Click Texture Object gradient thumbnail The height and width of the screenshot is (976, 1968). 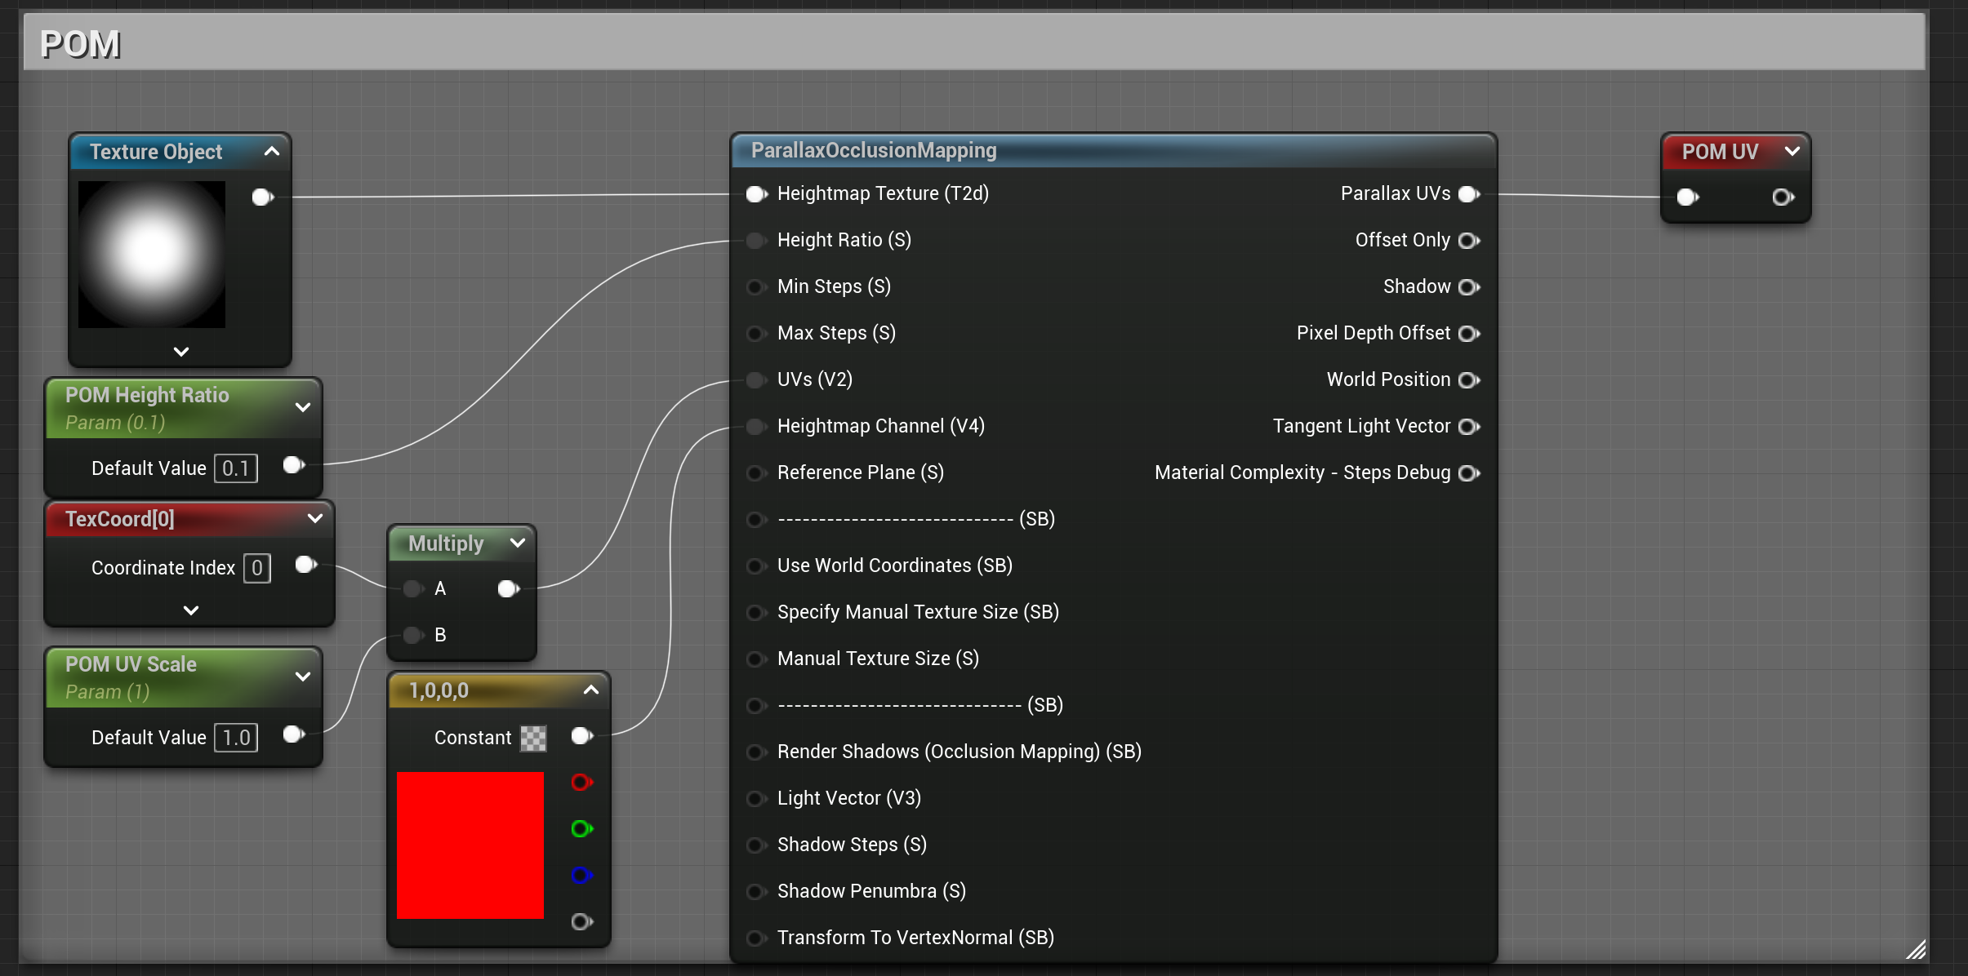pos(152,255)
